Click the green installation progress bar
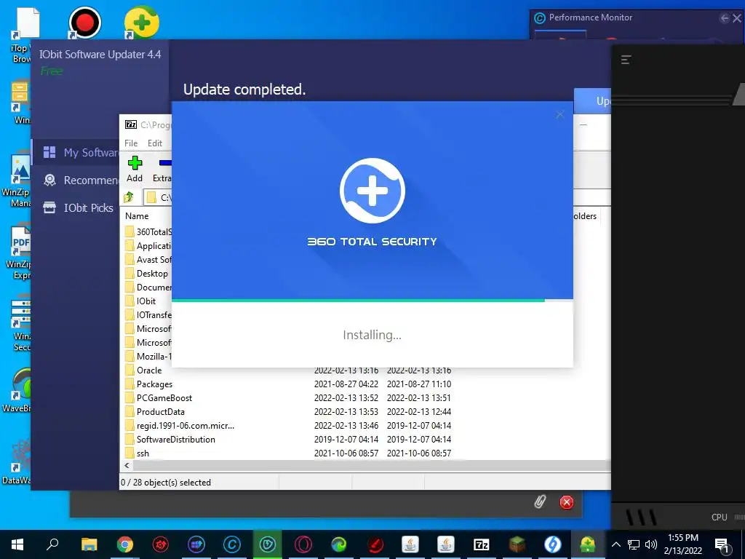 [358, 301]
